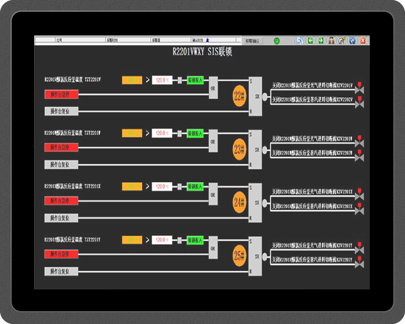Click the 120.0℃ setpoint field for TZT2201V

pyautogui.click(x=162, y=80)
